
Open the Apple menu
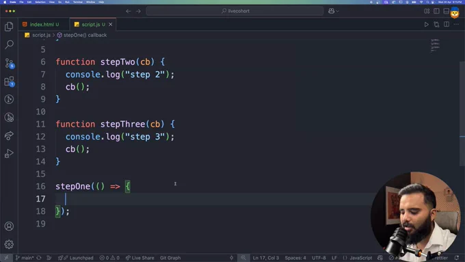click(5, 2)
